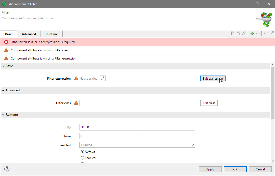The width and height of the screenshot is (275, 176).
Task: Switch to the Advanced tab
Action: coord(29,34)
